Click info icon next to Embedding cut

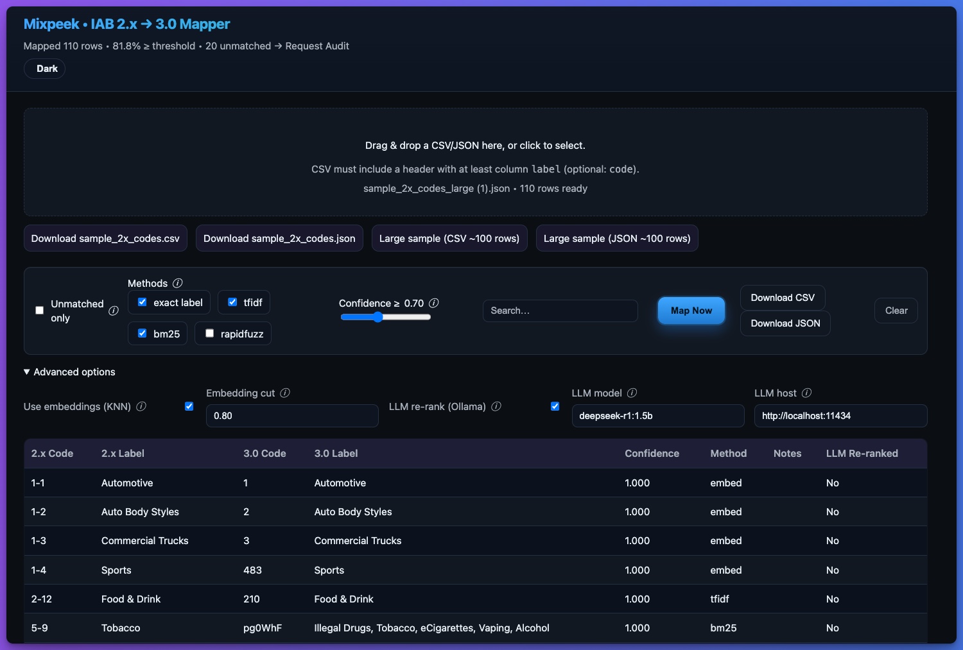pos(285,393)
